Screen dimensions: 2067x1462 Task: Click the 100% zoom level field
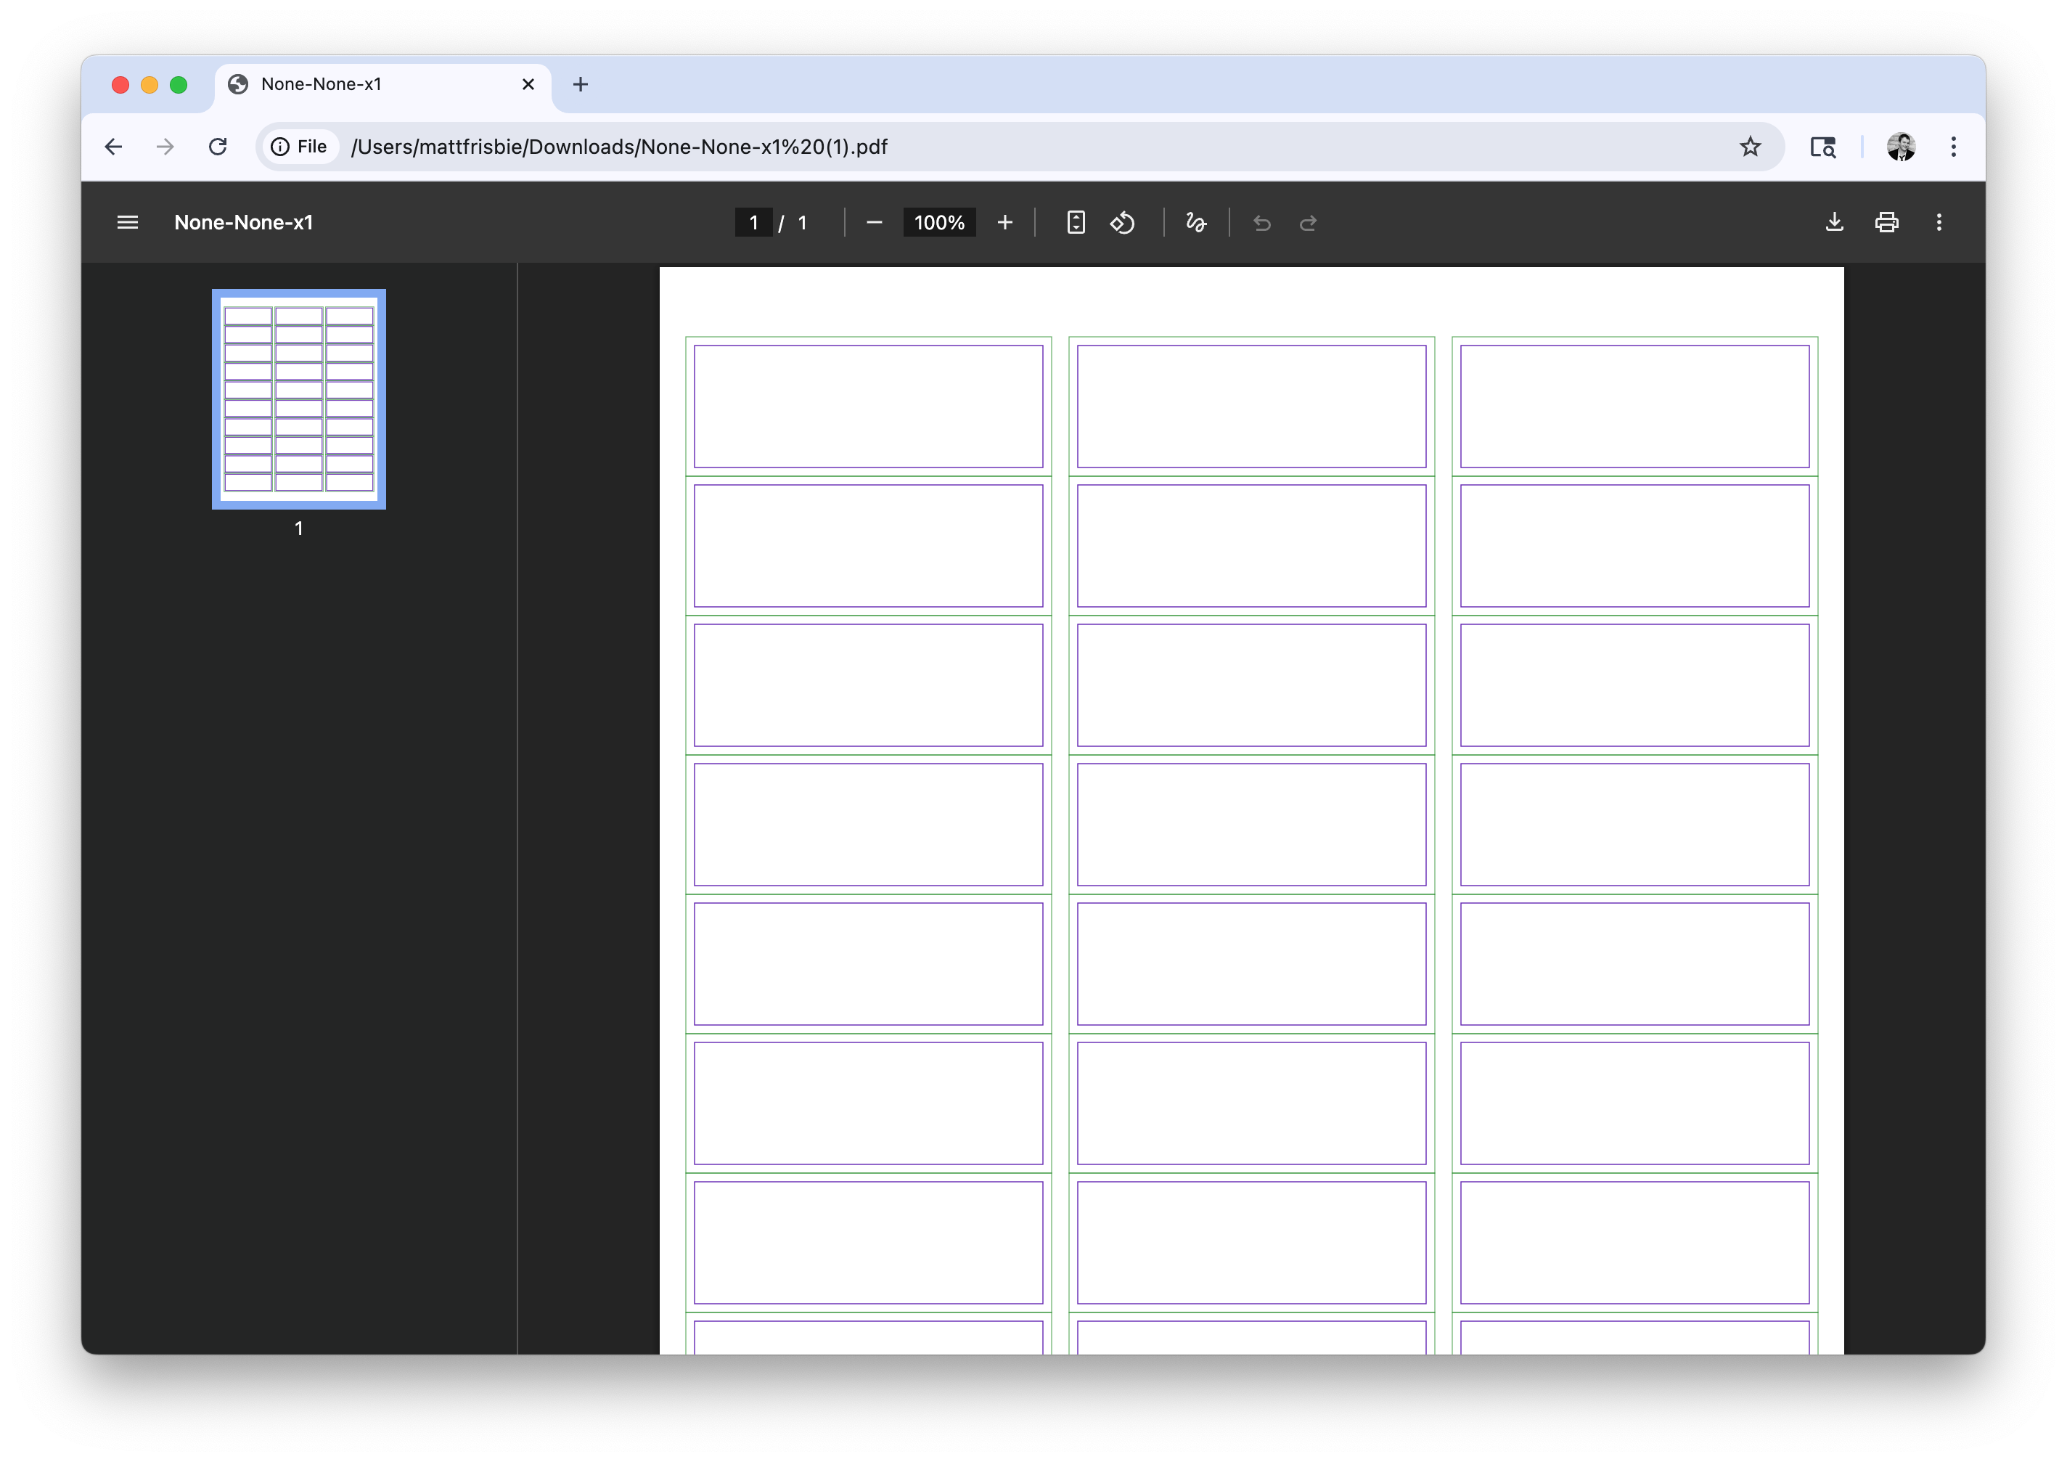(x=939, y=222)
